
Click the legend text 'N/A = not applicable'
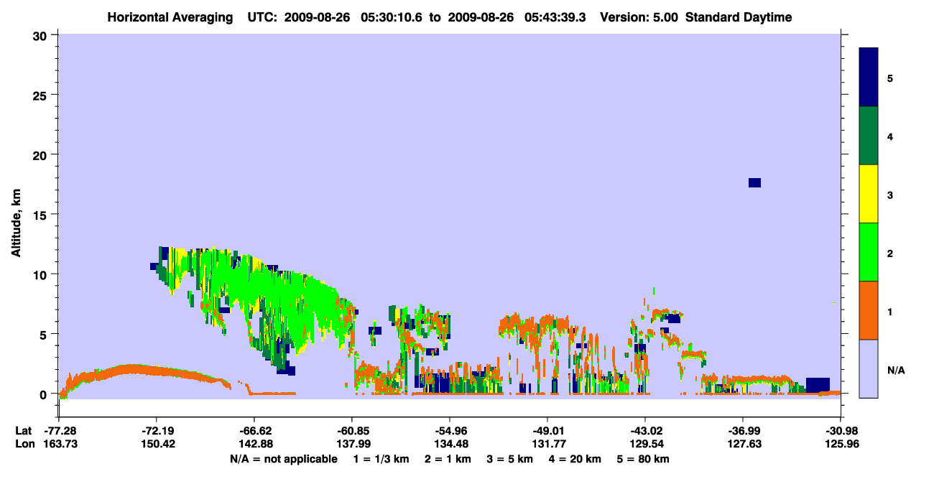tap(283, 459)
